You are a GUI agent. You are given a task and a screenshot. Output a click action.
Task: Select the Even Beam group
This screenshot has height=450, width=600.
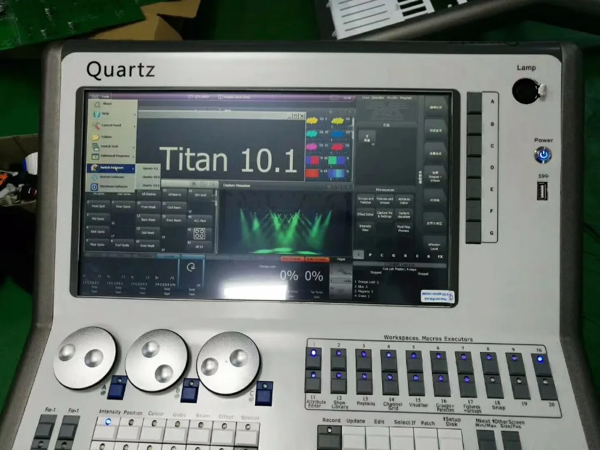coord(174,220)
